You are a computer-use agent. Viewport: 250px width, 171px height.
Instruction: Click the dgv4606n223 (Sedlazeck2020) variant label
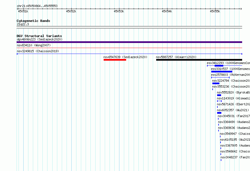(40, 39)
